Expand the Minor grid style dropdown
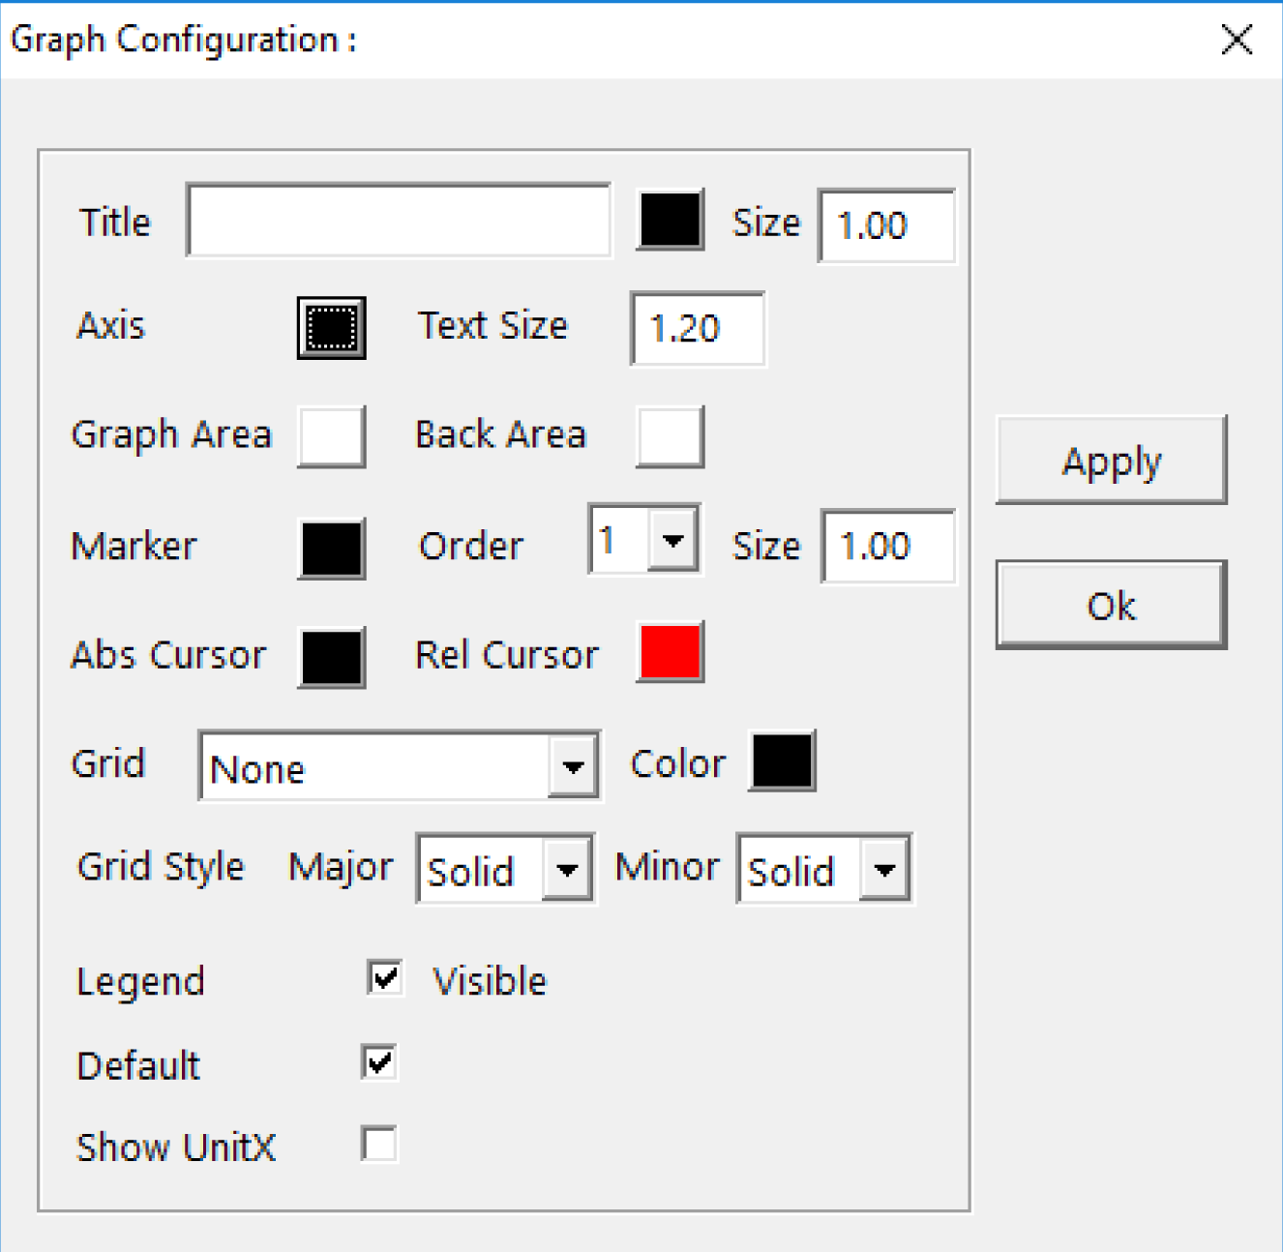This screenshot has width=1283, height=1252. 884,869
